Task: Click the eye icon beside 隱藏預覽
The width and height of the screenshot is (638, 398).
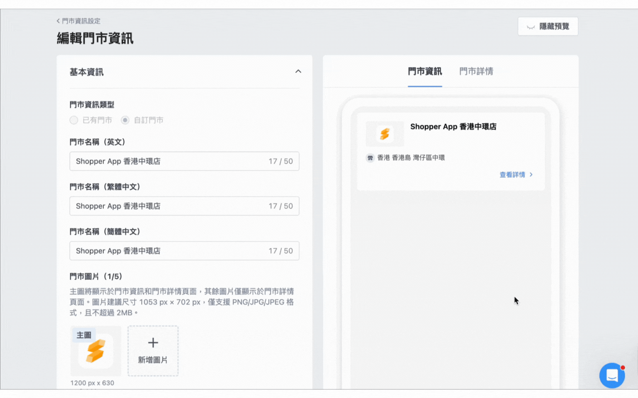Action: pyautogui.click(x=531, y=27)
